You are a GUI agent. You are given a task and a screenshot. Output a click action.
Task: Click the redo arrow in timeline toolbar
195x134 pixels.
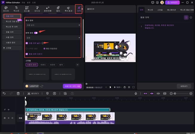(x=11, y=94)
